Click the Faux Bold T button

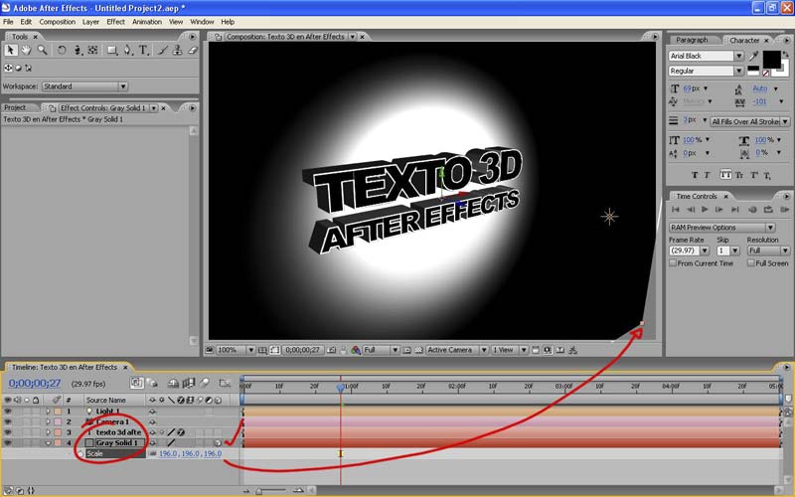695,175
